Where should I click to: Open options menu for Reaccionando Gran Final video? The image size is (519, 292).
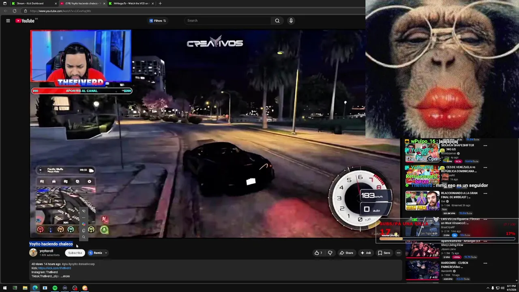(x=485, y=193)
